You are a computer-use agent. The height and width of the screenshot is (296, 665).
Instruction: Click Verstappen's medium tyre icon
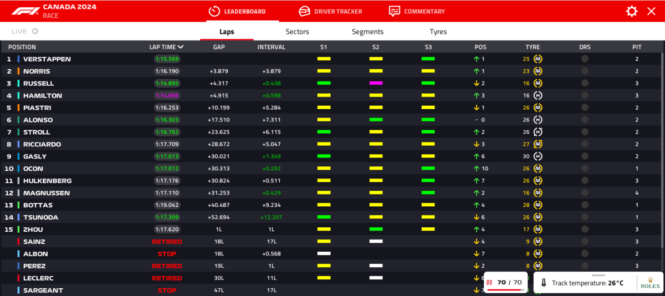538,59
